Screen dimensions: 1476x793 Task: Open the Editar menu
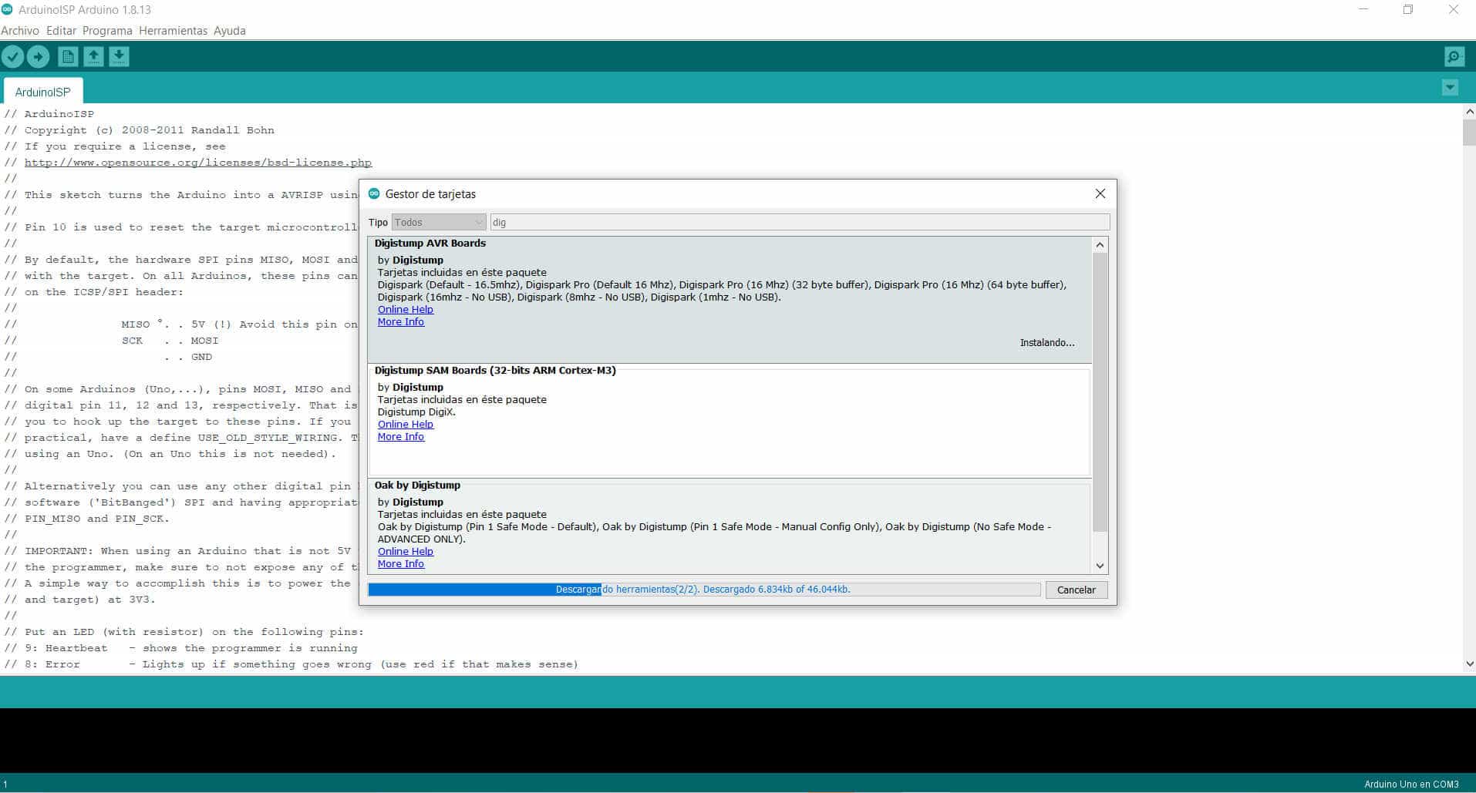[x=61, y=31]
